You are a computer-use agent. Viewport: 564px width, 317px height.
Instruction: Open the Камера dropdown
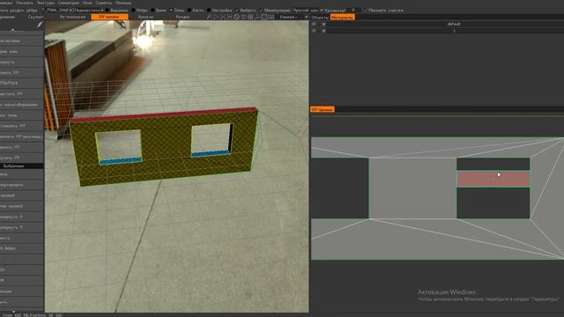[x=293, y=17]
